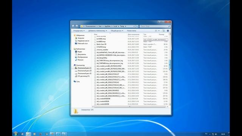Expand the breadcrumb arrow after AppData
Image resolution: width=242 pixels, height=136 pixels.
tap(112, 26)
